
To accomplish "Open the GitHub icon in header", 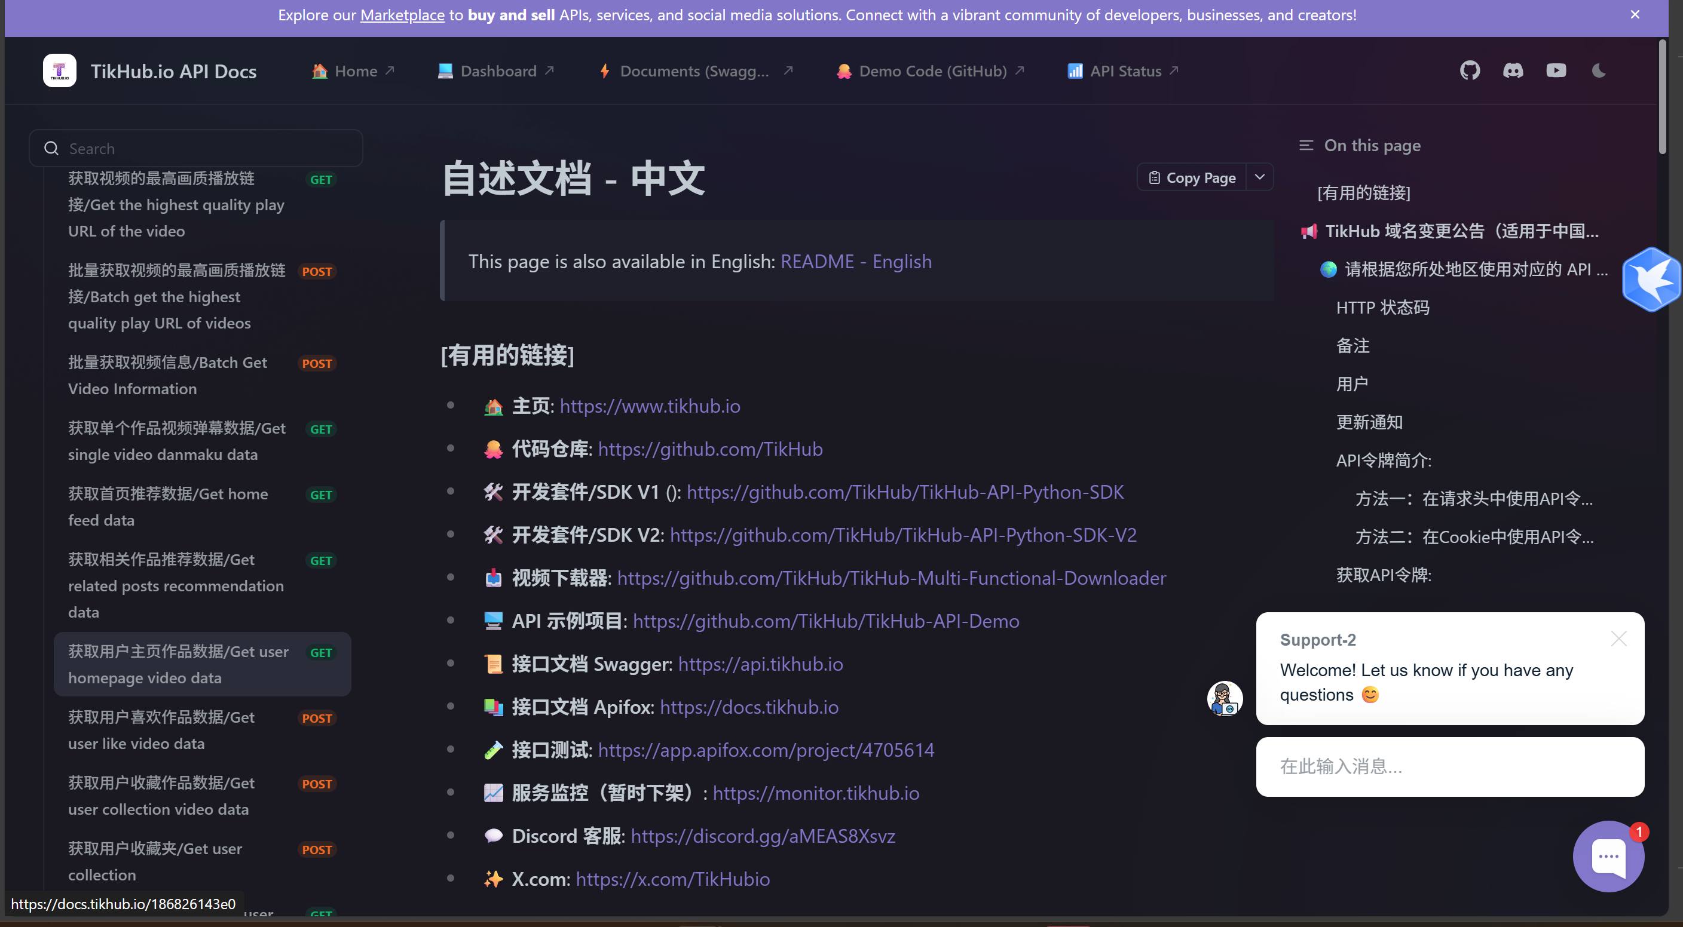I will click(x=1470, y=70).
